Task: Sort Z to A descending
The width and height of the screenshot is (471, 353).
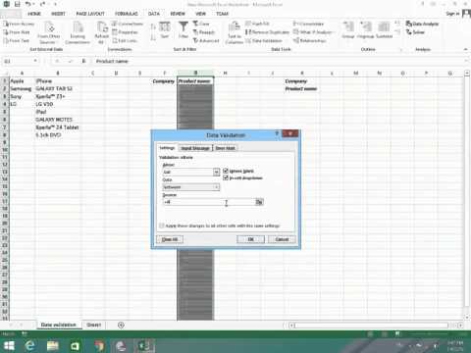Action: [153, 36]
